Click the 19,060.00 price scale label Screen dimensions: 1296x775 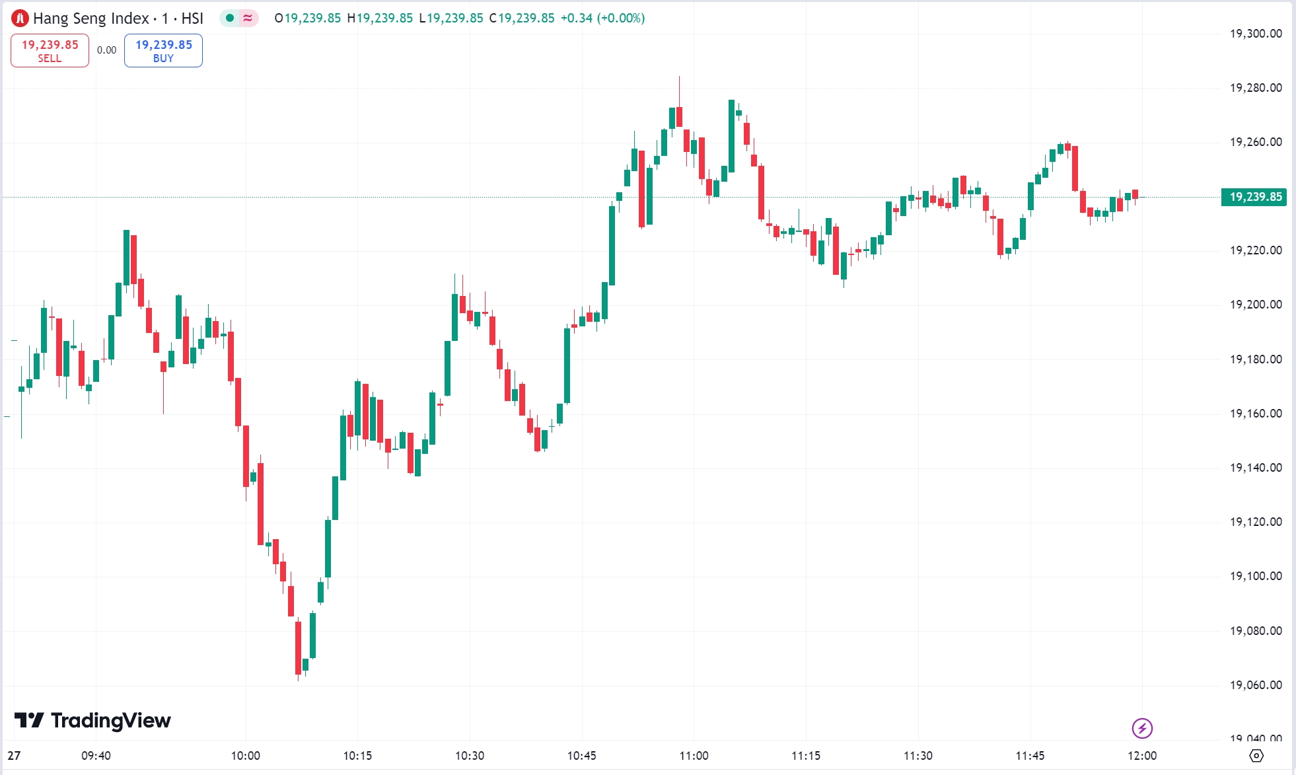[x=1256, y=685]
